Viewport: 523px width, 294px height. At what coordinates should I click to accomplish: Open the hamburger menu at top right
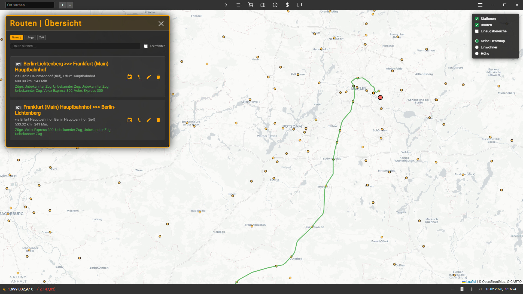pos(480,5)
